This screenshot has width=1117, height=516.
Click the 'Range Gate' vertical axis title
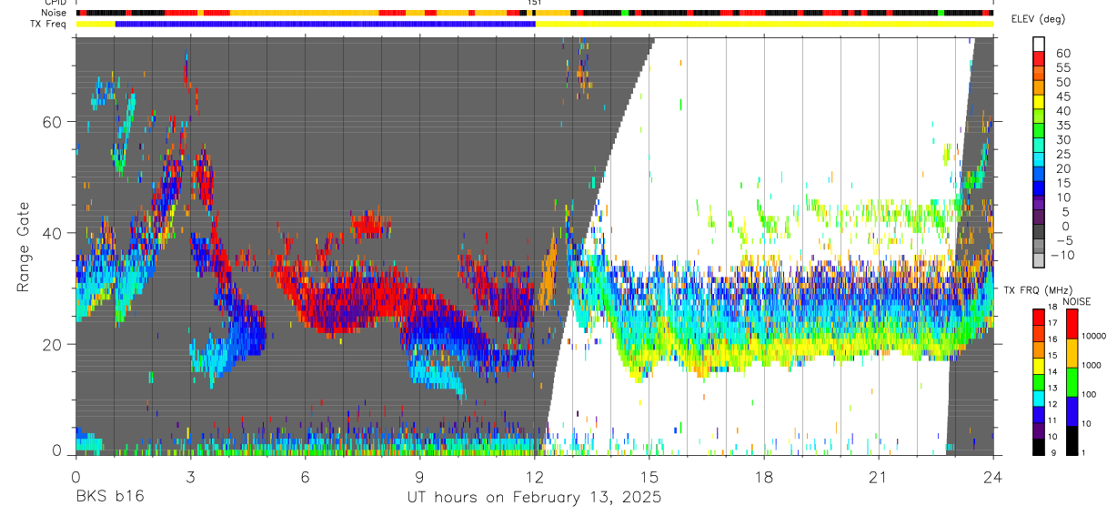coord(22,248)
